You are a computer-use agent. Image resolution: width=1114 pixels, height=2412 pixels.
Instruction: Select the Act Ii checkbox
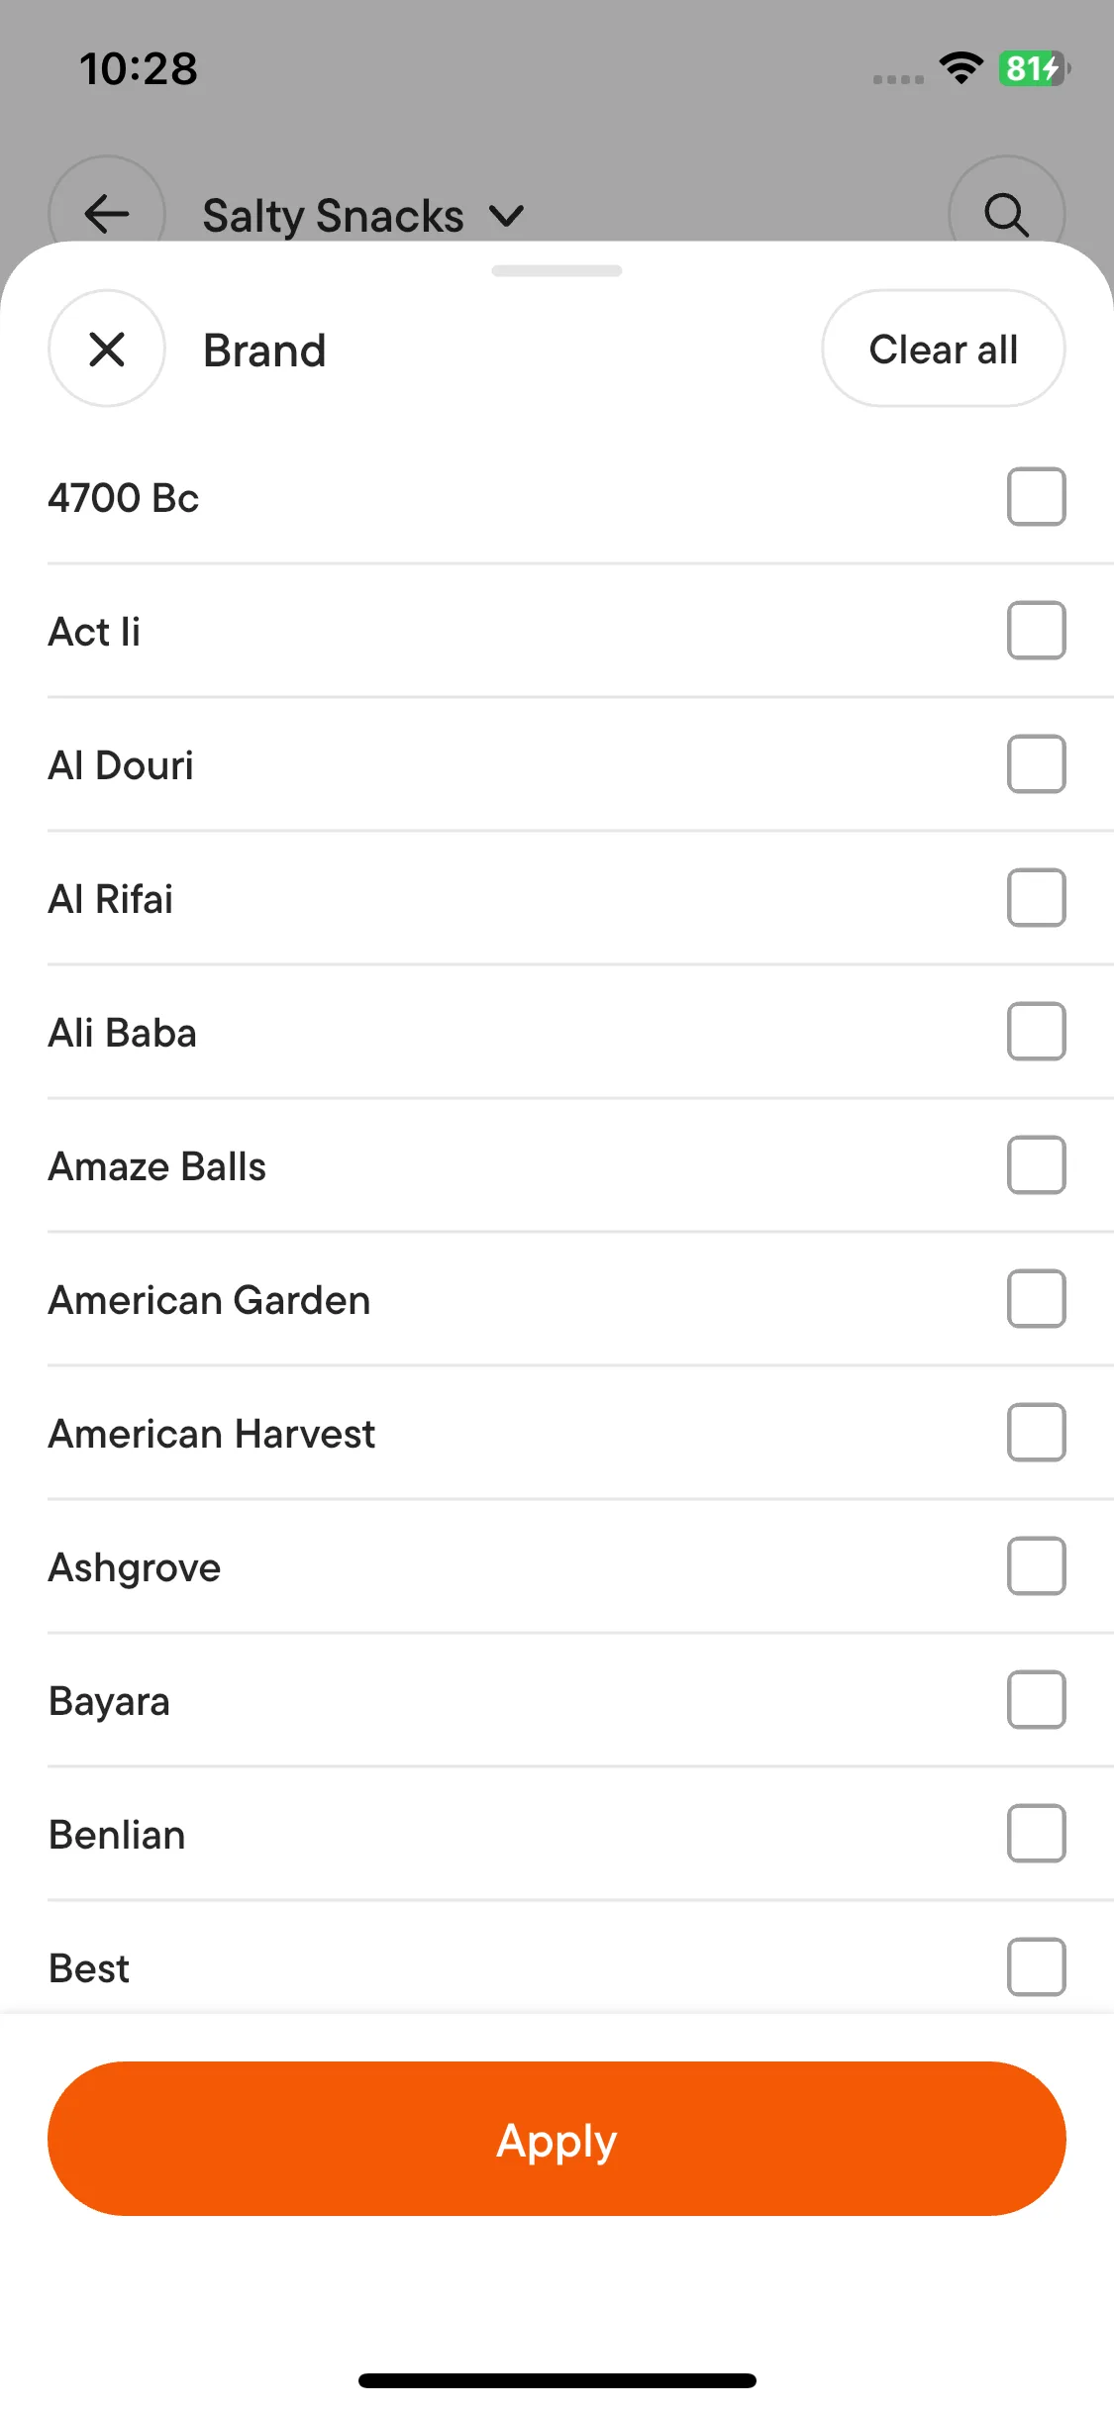point(1036,630)
